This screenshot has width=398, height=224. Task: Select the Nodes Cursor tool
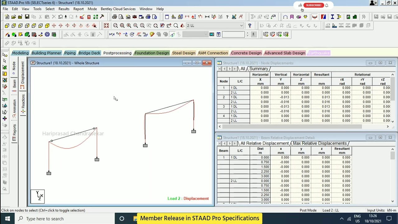click(5, 55)
